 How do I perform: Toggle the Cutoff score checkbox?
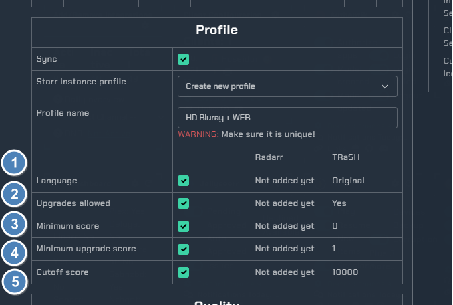click(x=184, y=272)
